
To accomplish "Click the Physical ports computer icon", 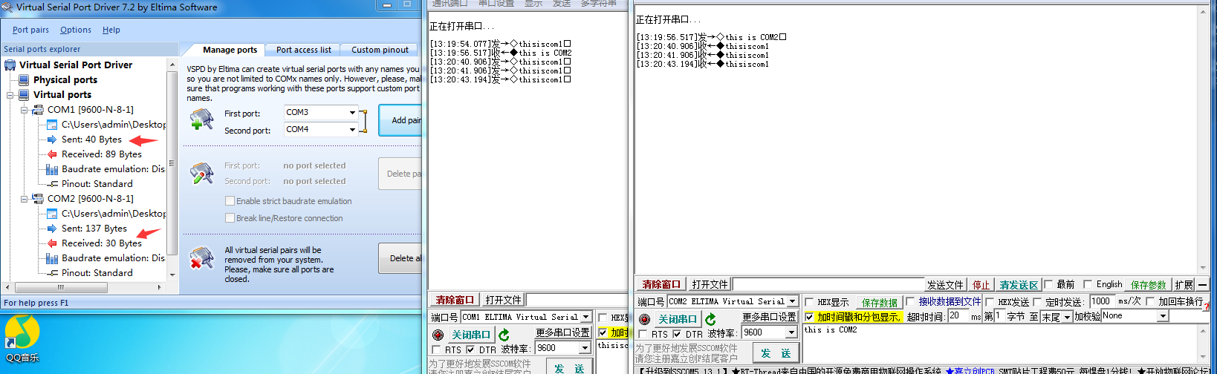I will click(x=24, y=80).
